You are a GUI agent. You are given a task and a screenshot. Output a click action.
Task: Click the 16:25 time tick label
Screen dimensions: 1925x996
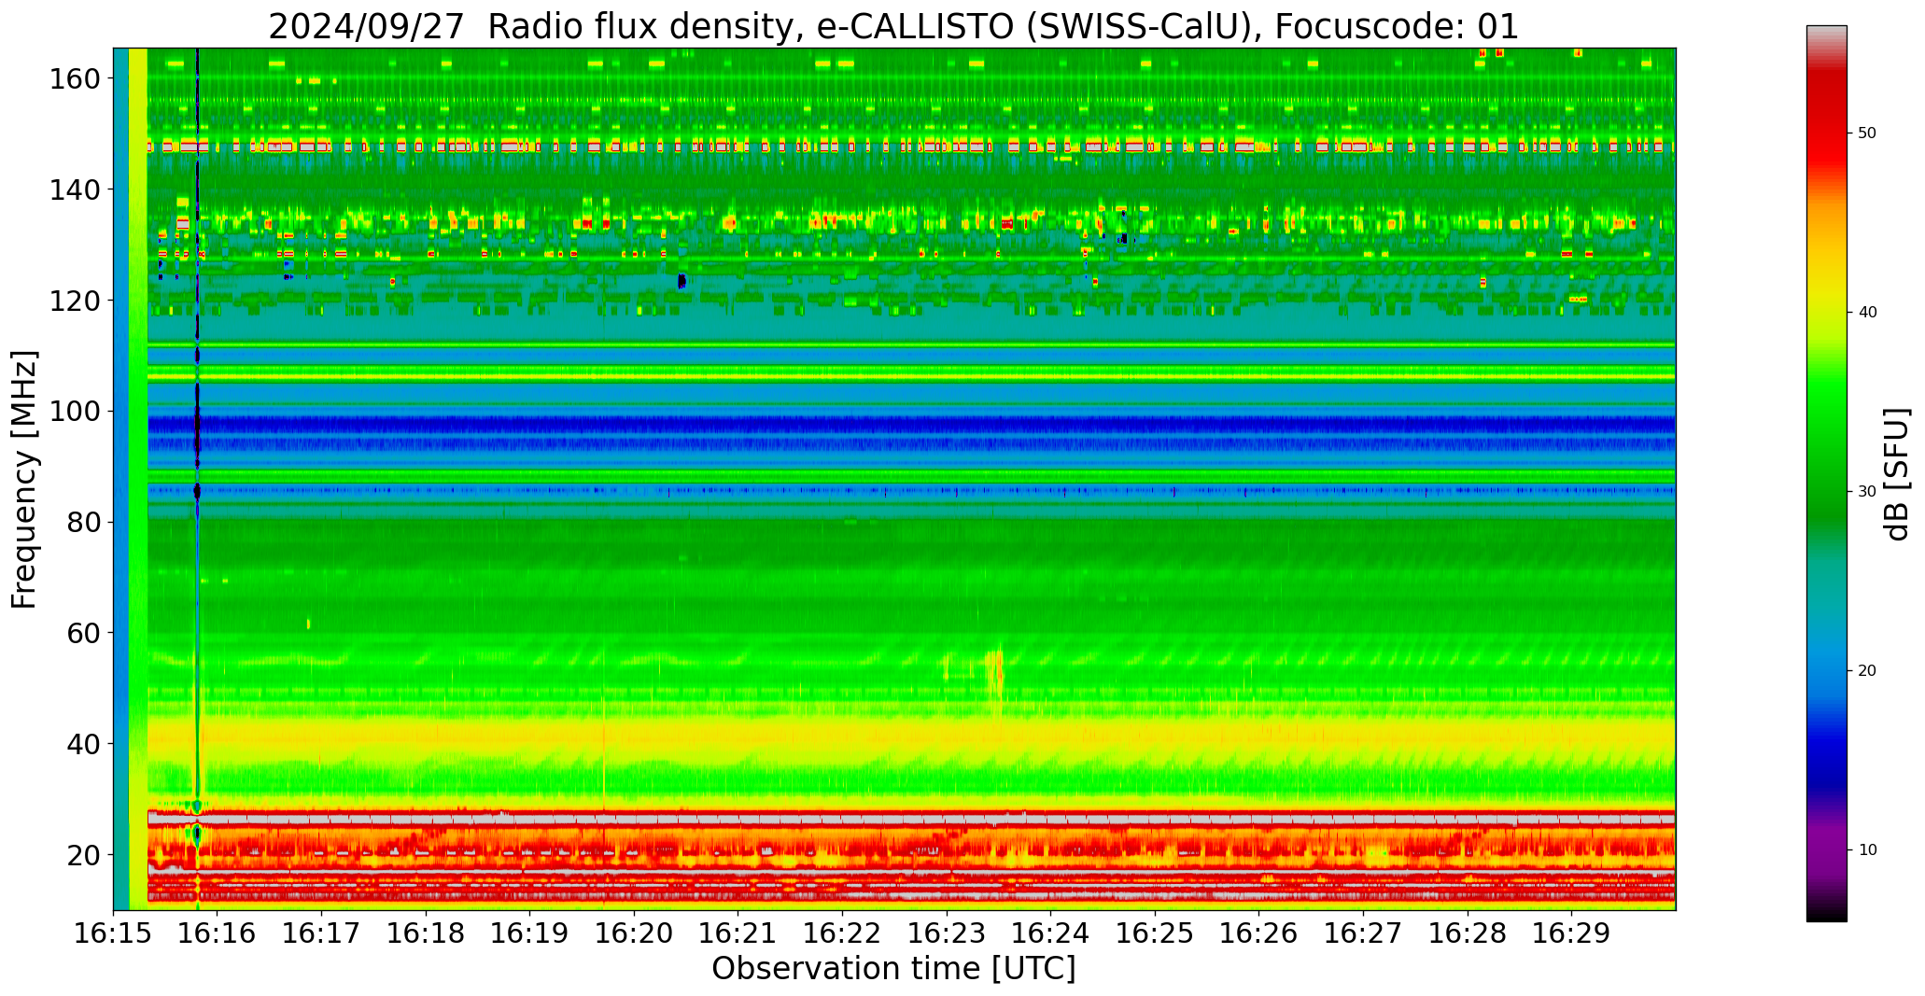click(1155, 933)
